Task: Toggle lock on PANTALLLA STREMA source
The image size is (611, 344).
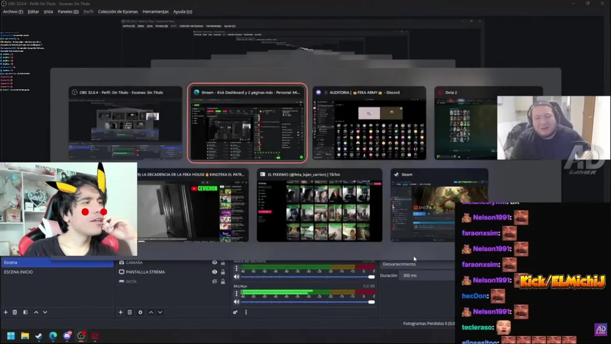Action: (222, 272)
